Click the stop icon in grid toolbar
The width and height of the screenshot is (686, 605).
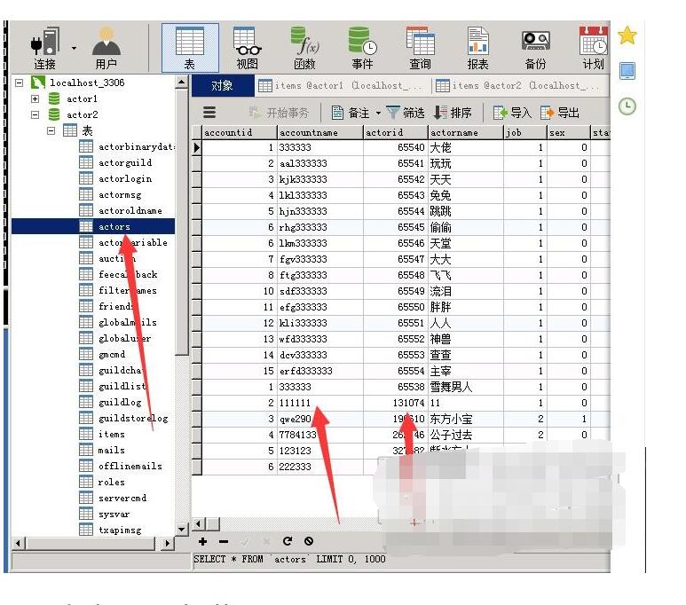pyautogui.click(x=309, y=541)
